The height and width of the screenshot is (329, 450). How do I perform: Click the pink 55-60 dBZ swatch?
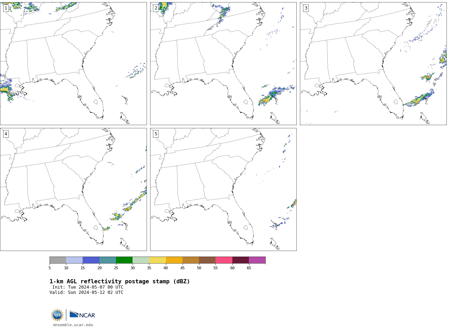point(224,260)
